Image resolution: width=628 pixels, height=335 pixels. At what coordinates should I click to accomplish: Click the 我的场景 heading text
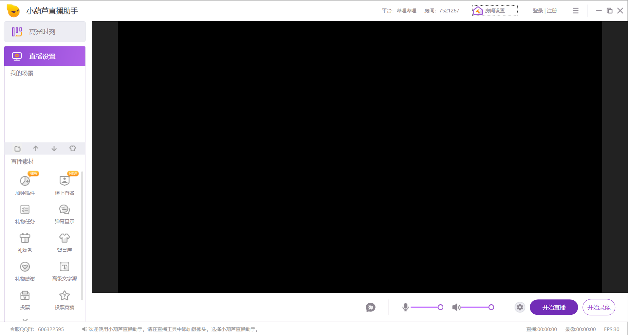tap(22, 73)
